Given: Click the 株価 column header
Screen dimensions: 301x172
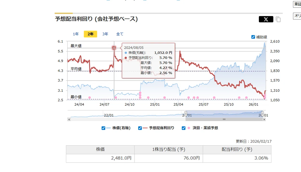Looking at the screenshot, I should (x=100, y=150).
